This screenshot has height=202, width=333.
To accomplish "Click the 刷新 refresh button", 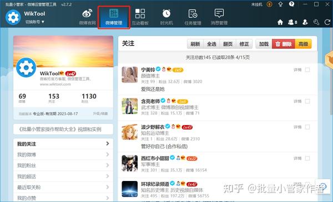I will (x=195, y=44).
